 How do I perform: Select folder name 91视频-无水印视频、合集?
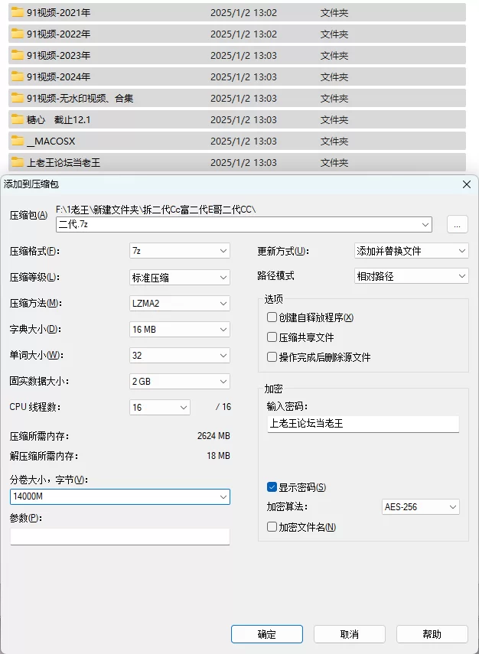pyautogui.click(x=80, y=99)
